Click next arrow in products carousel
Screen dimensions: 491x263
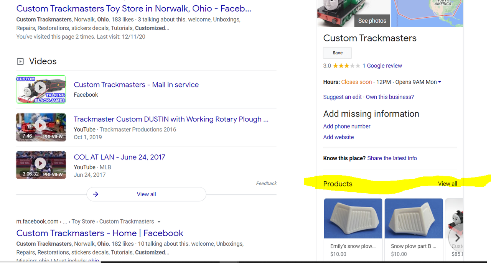457,238
